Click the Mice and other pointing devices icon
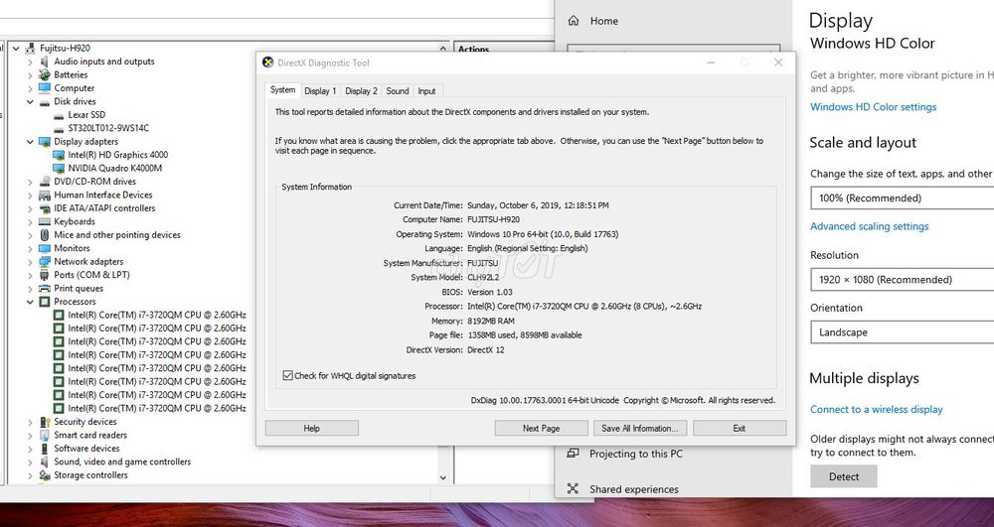Image resolution: width=994 pixels, height=527 pixels. click(45, 234)
